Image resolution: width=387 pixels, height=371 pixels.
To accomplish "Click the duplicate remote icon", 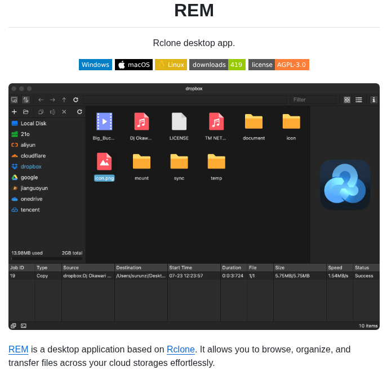I will point(41,112).
